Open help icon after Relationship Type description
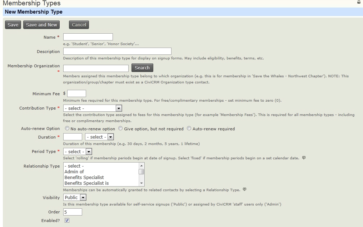 click(x=245, y=189)
